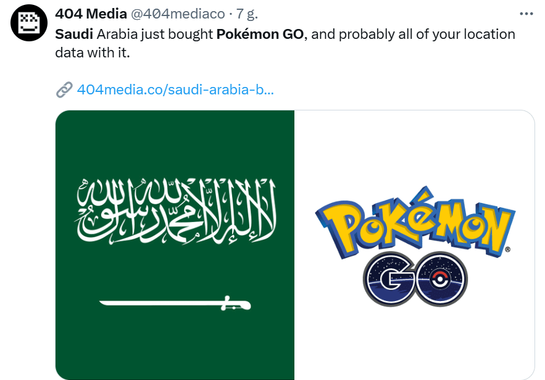
Task: Click the bold "Pokémon GO" text
Action: tap(261, 34)
